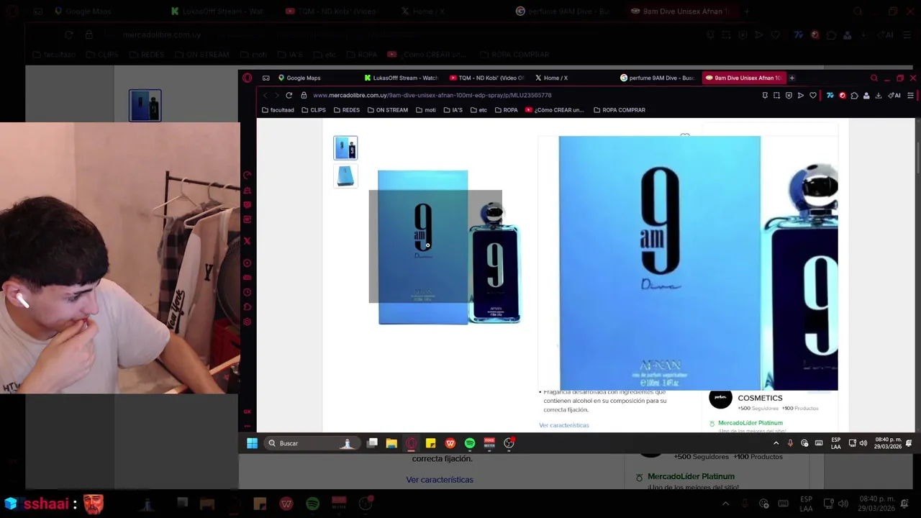
Task: Open the Windows Start menu
Action: pyautogui.click(x=252, y=443)
